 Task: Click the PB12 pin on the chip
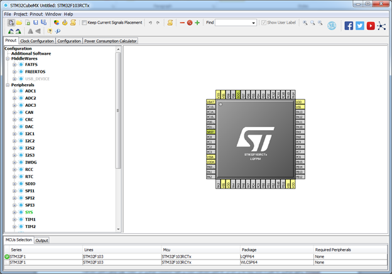[300, 177]
